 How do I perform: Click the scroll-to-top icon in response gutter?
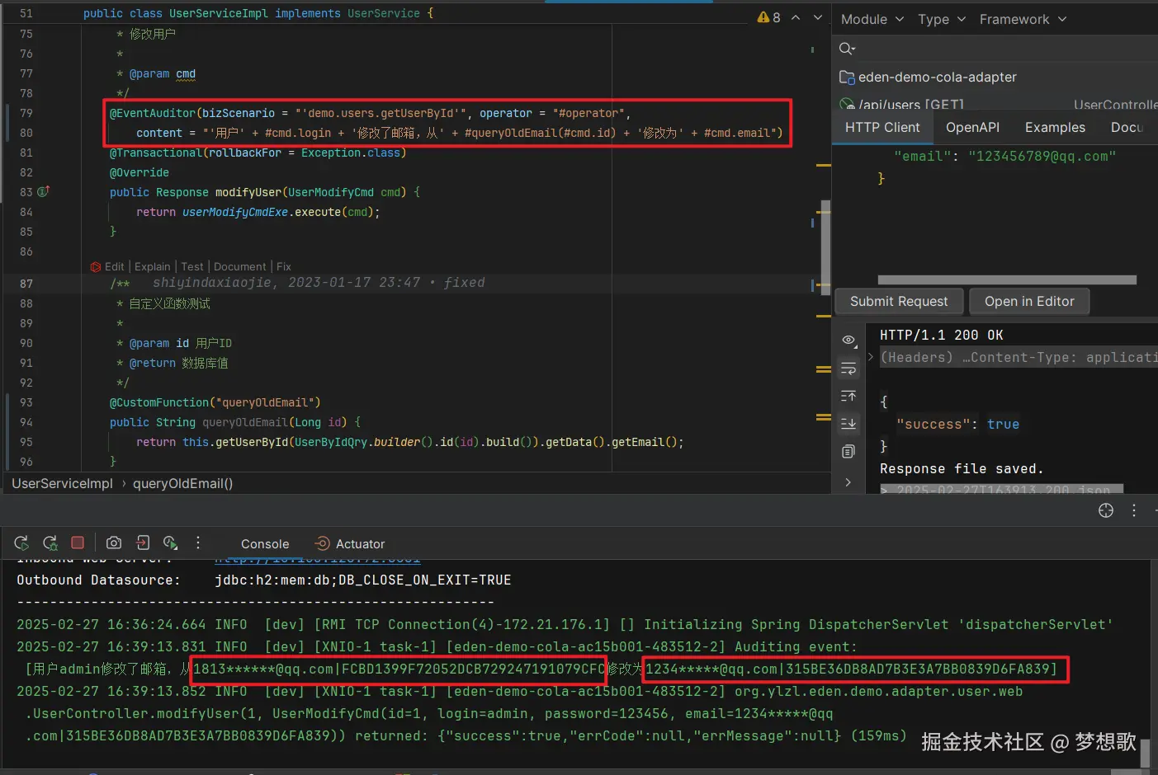click(848, 397)
